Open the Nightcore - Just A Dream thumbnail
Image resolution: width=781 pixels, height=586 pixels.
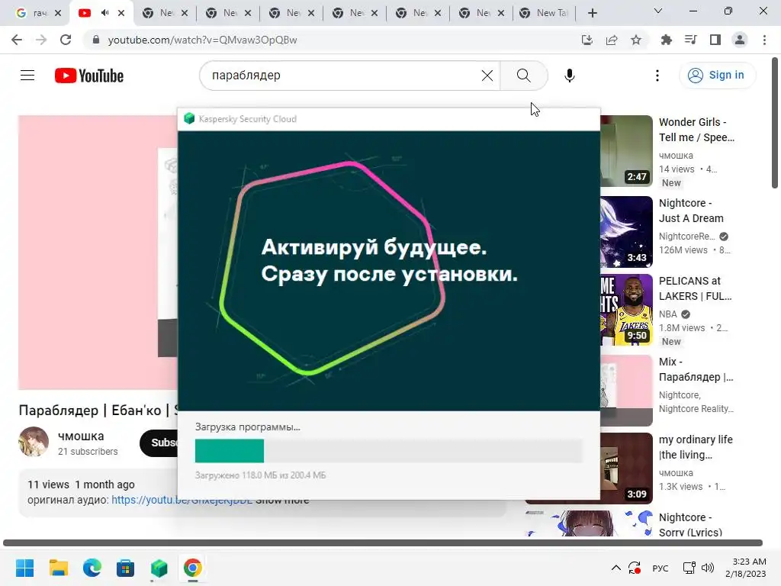tap(626, 232)
